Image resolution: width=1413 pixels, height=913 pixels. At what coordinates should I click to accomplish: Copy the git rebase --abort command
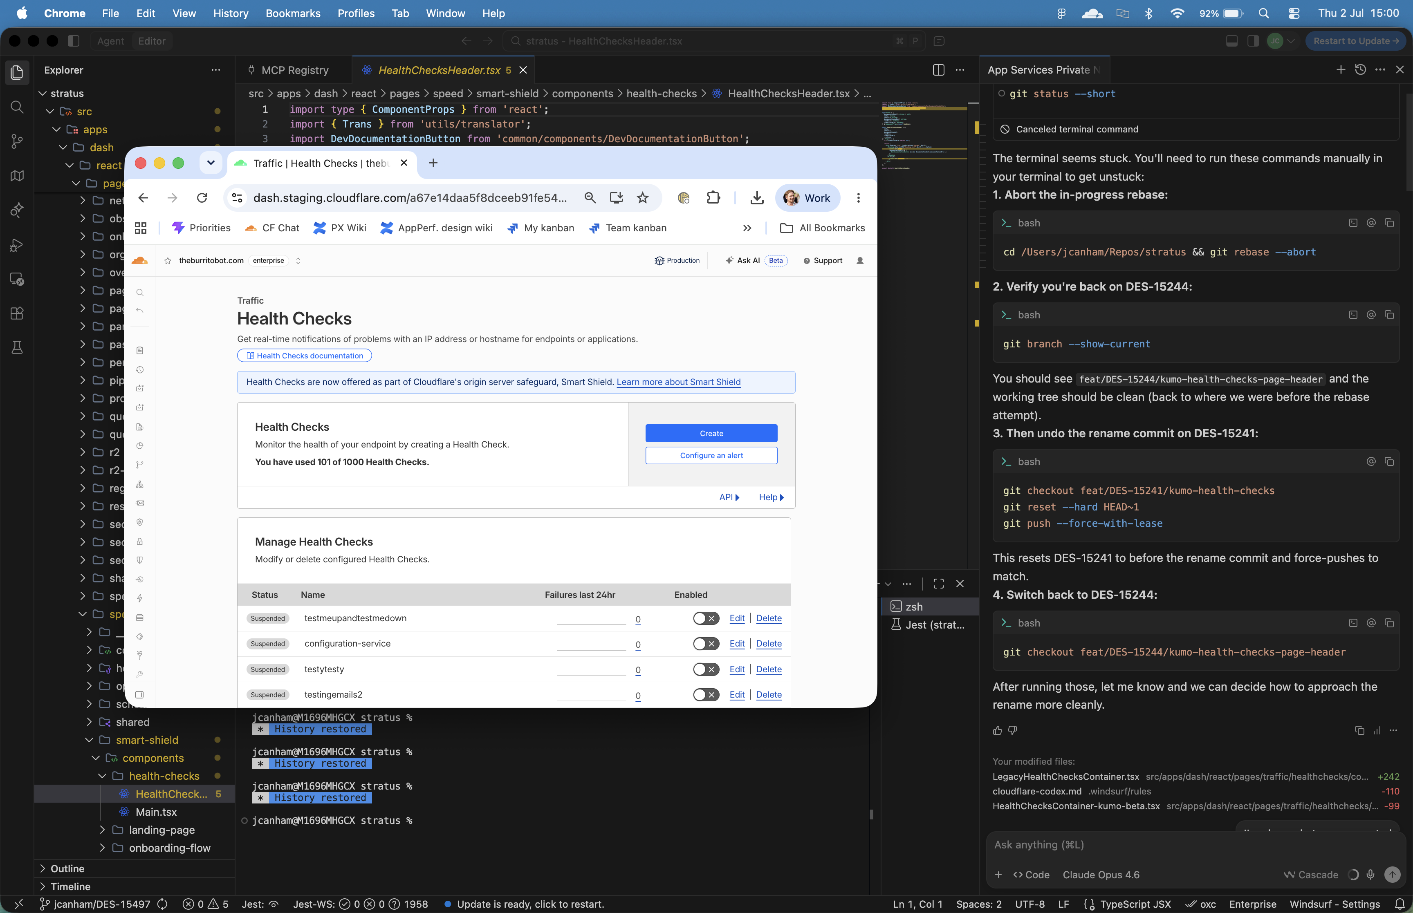coord(1389,223)
